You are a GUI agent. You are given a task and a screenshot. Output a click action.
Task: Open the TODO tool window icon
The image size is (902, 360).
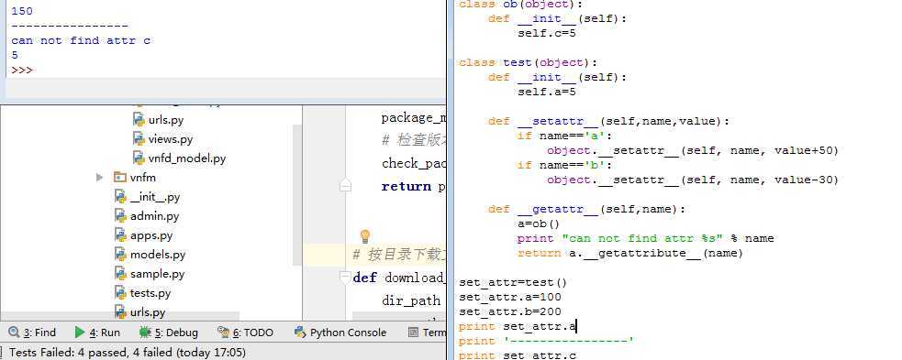(x=223, y=332)
